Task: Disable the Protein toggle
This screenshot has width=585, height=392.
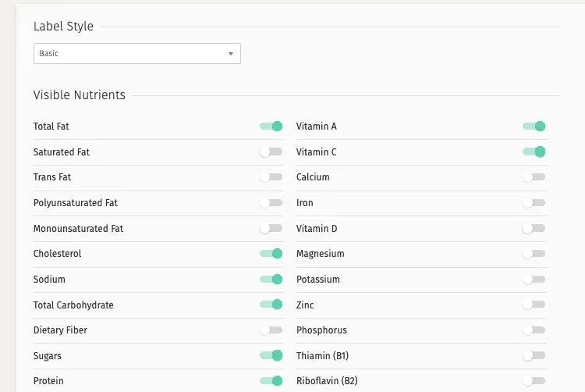Action: coord(271,381)
